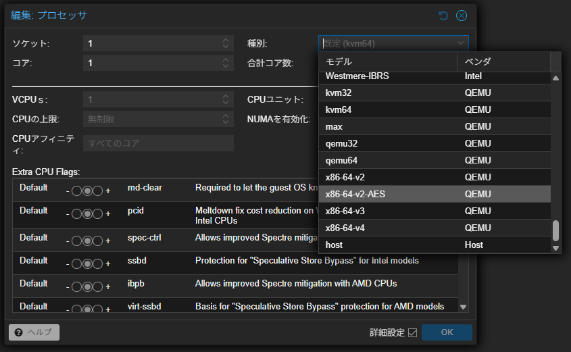
Task: Turn ssbd flag on with right radio
Action: tap(97, 263)
